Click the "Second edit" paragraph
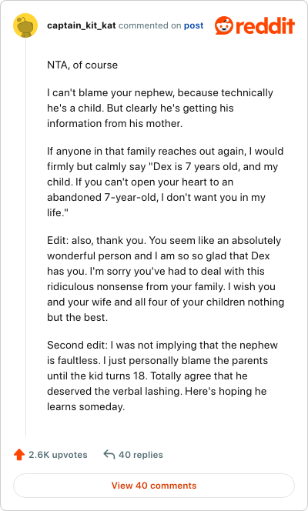Viewport: 308px width, 511px height. pyautogui.click(x=162, y=376)
